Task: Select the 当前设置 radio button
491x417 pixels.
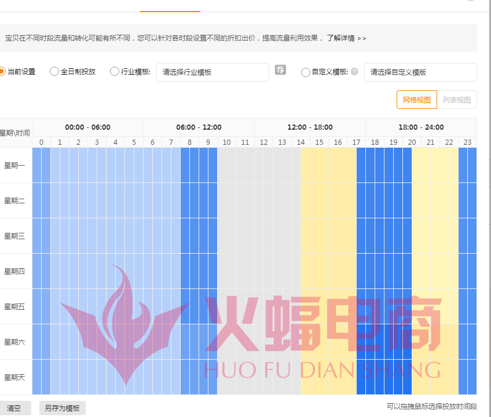Action: click(1, 71)
